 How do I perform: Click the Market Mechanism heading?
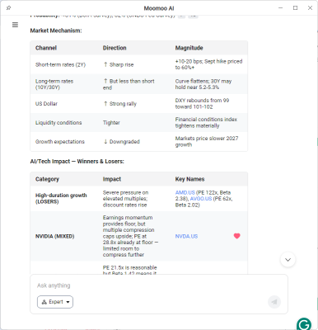[56, 31]
